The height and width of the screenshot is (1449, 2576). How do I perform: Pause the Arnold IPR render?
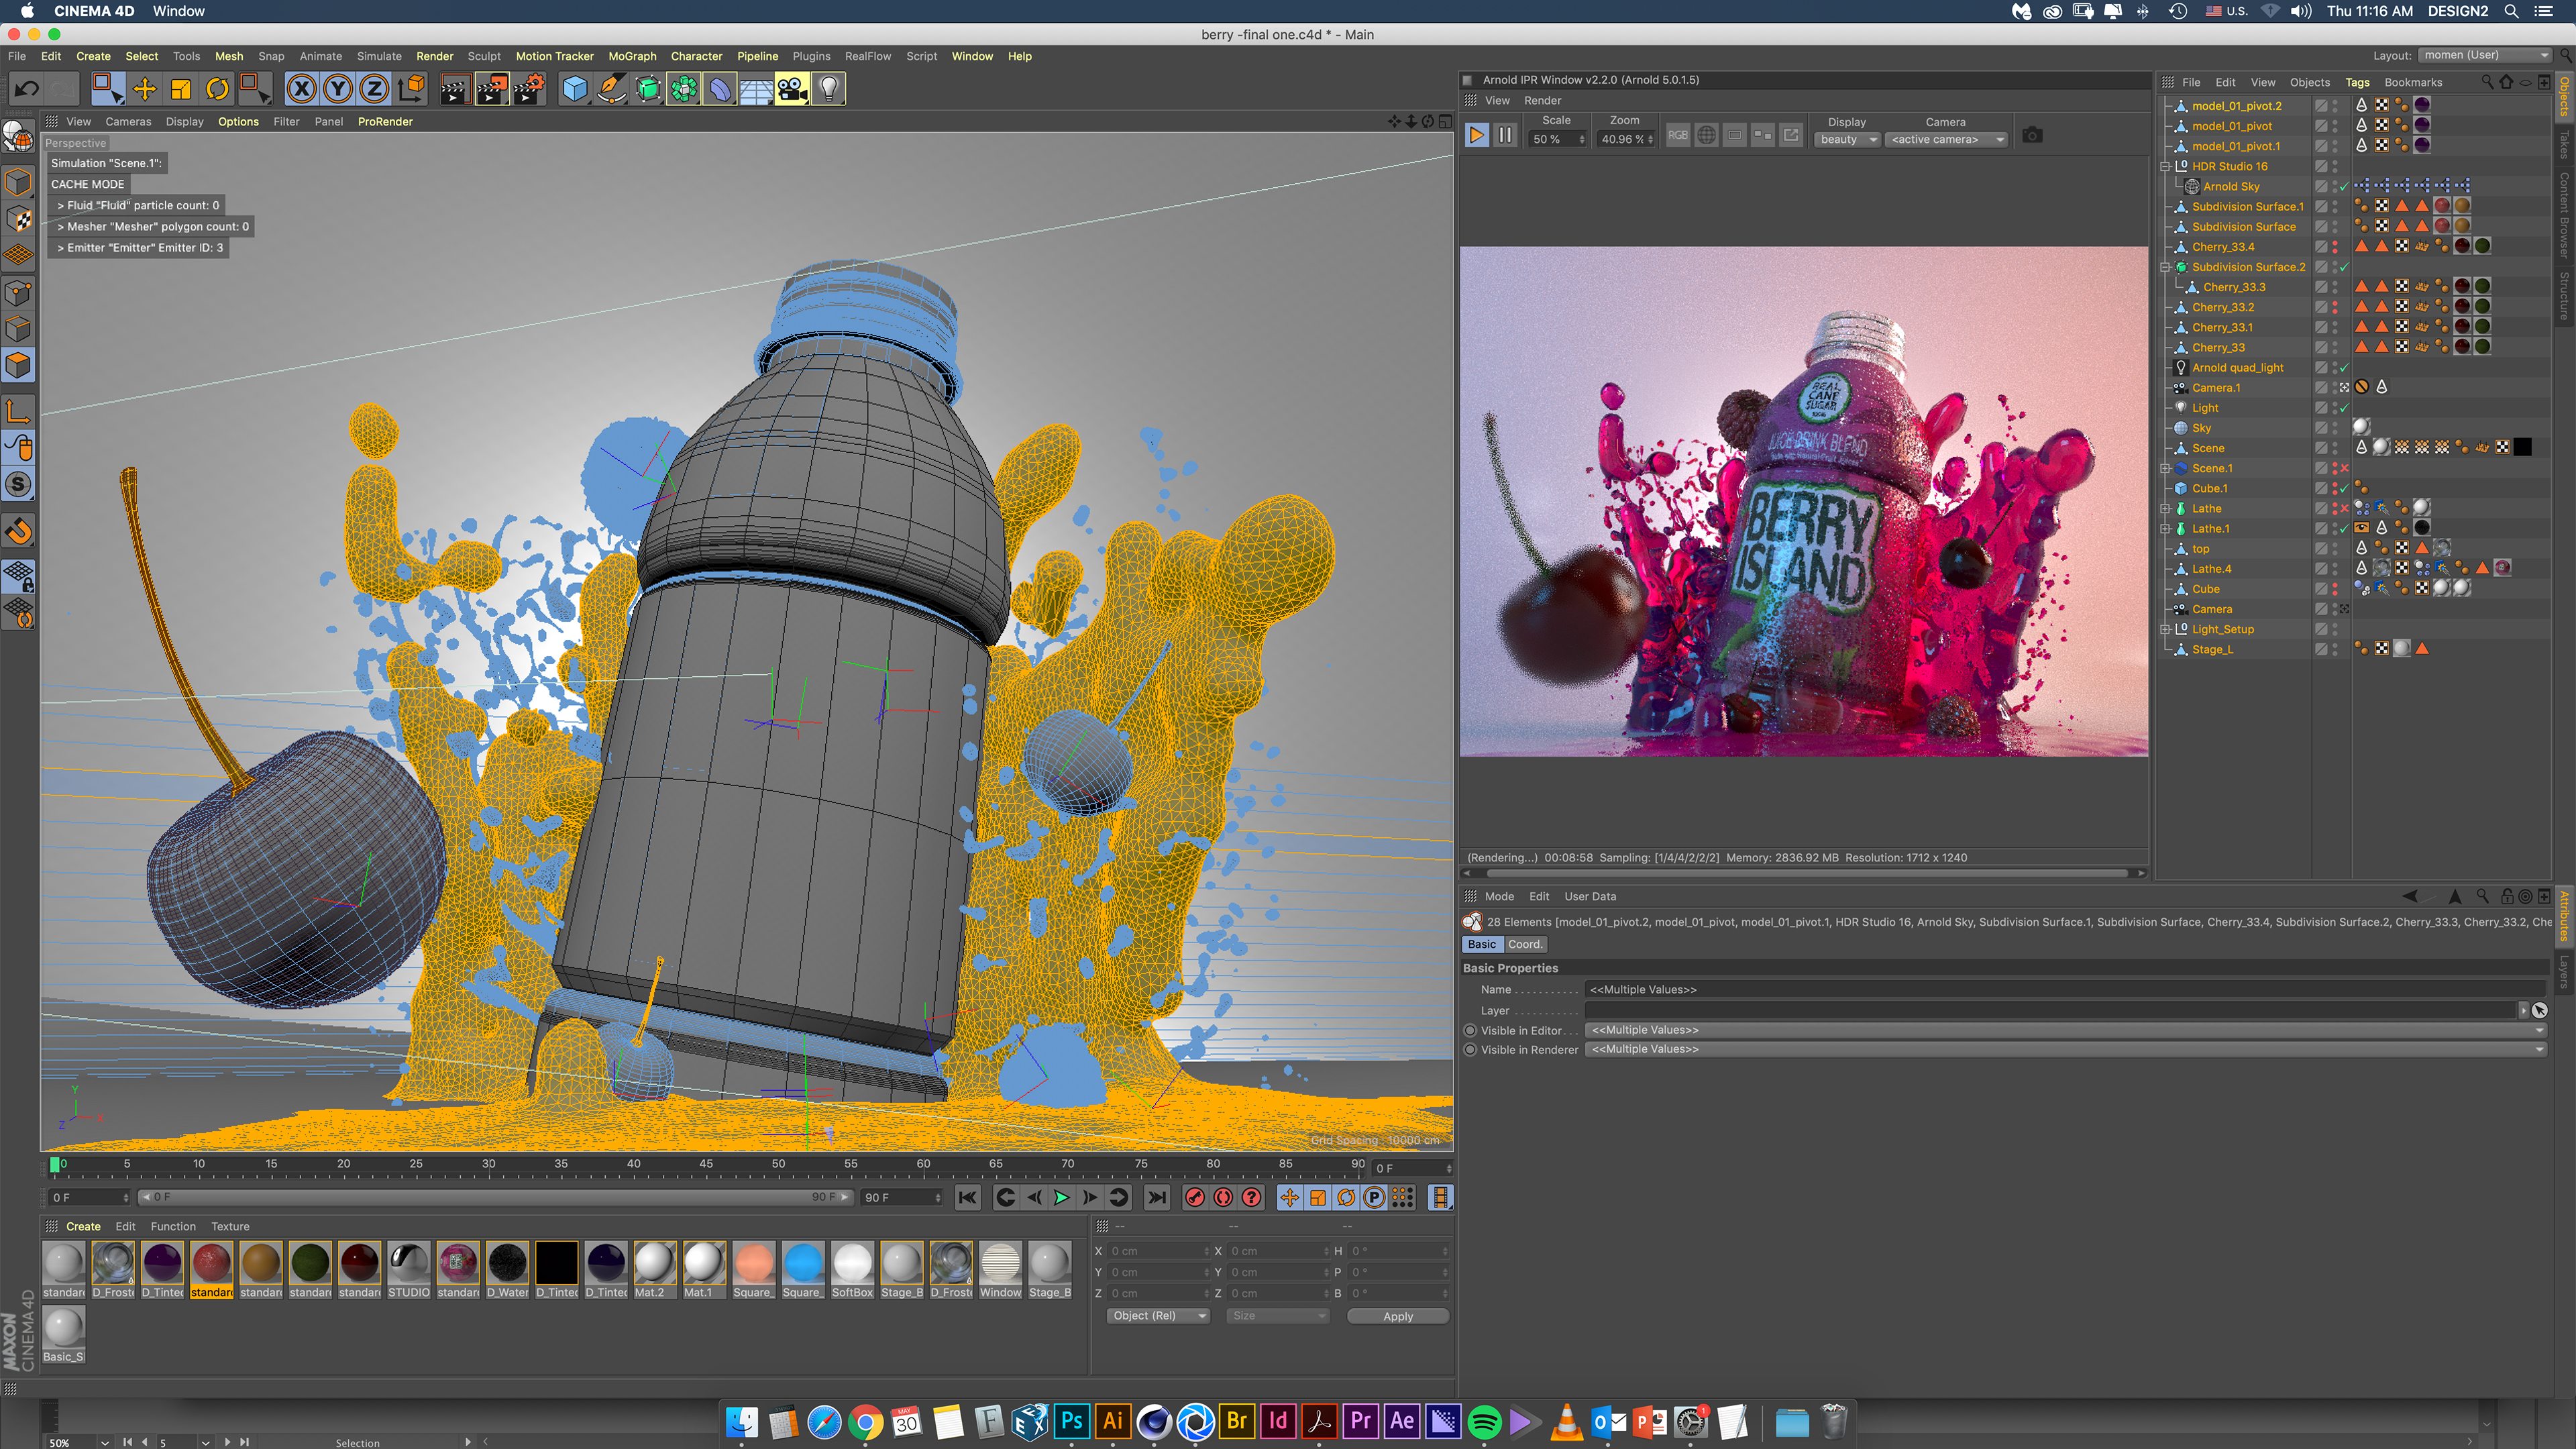point(1505,135)
